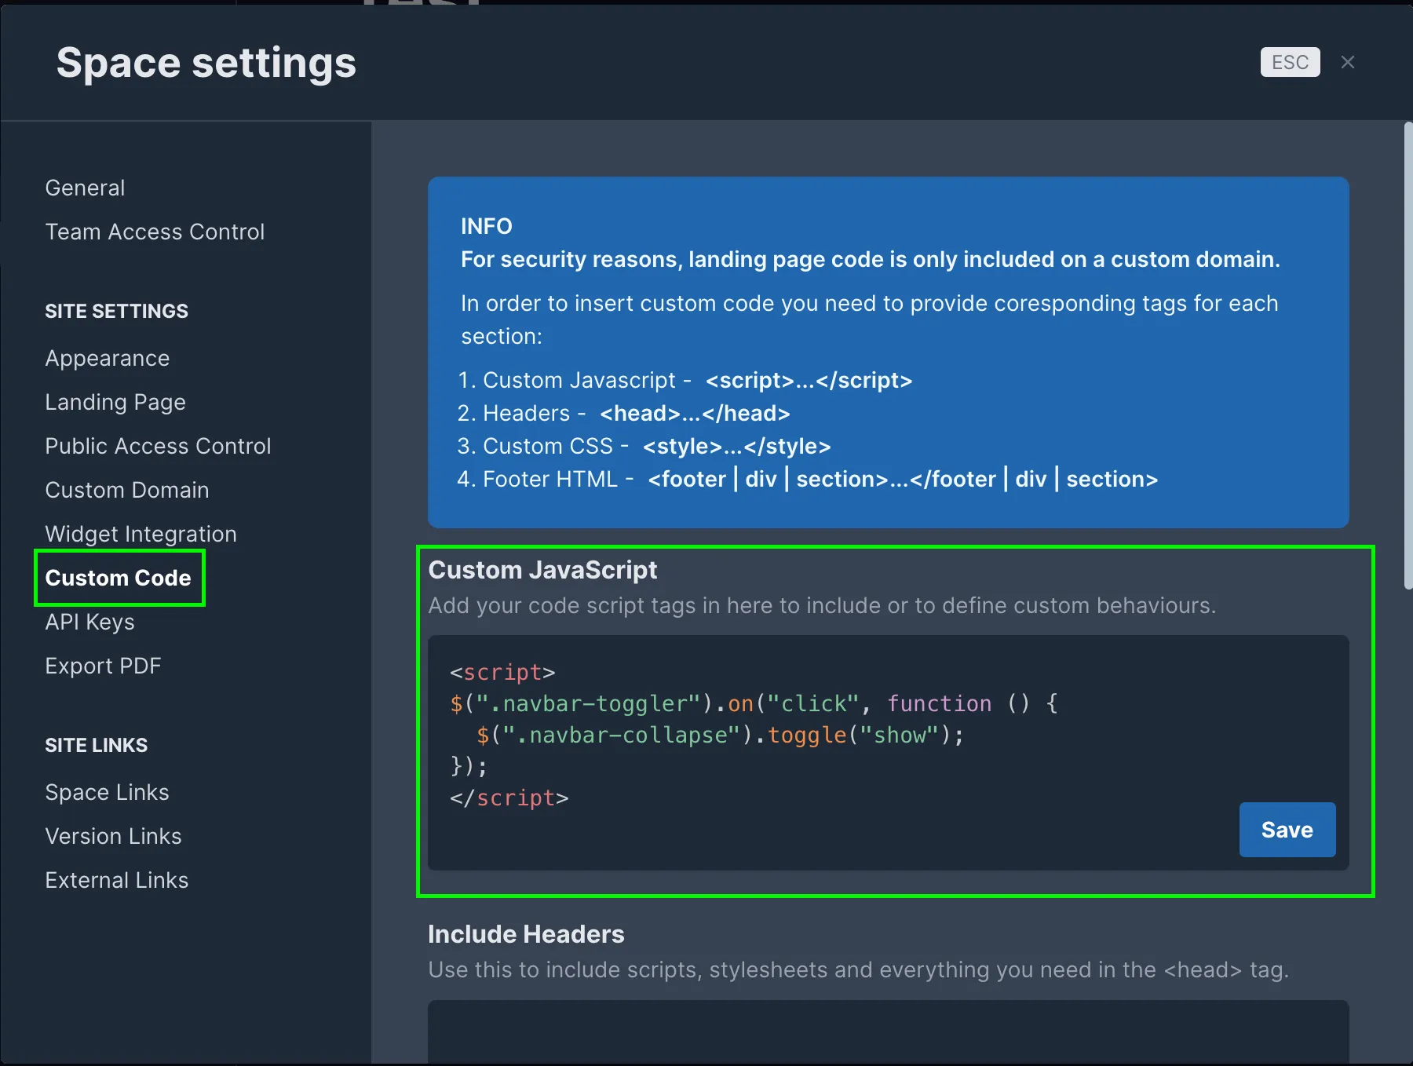1413x1066 pixels.
Task: Open Public Access Control
Action: point(158,446)
